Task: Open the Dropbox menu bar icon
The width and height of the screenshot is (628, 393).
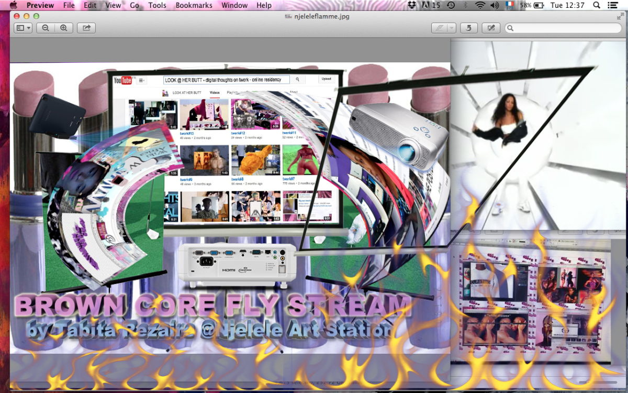Action: point(412,5)
